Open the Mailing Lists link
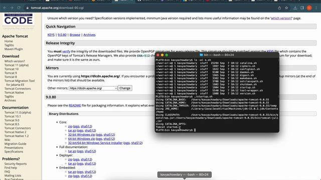 13,175
